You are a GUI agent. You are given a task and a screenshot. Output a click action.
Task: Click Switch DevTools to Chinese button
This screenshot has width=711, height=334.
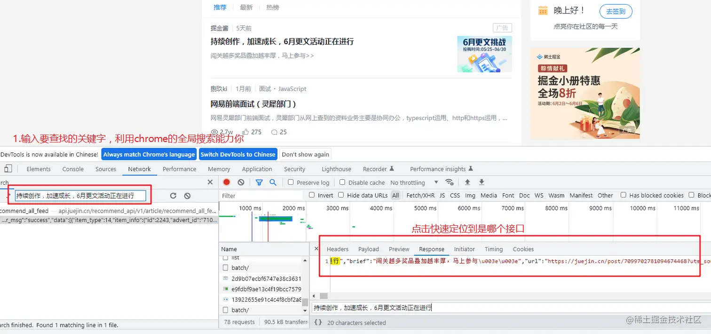point(238,154)
